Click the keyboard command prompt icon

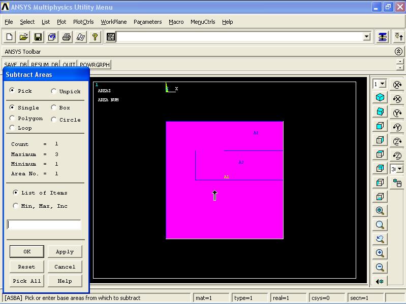click(x=111, y=37)
